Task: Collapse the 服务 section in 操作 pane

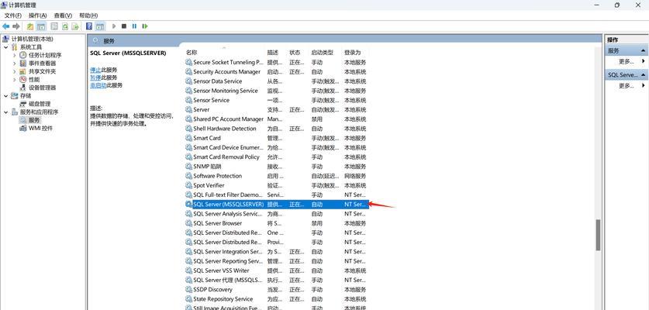Action: pos(644,51)
